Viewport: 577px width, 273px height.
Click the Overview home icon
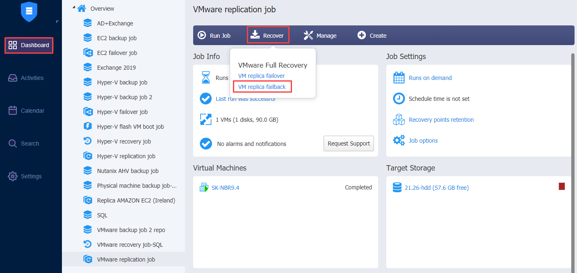point(82,8)
